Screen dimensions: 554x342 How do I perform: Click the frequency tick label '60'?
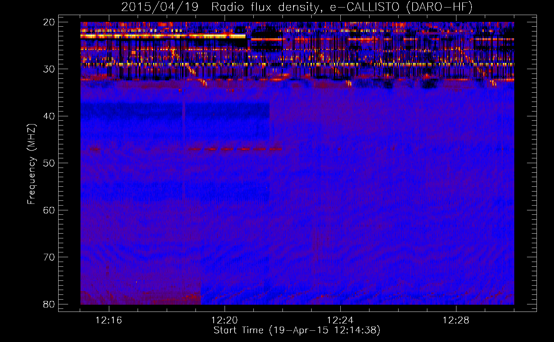point(49,210)
